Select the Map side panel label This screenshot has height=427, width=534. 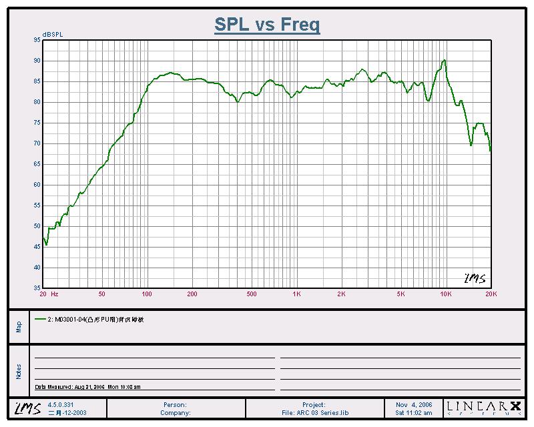click(19, 326)
